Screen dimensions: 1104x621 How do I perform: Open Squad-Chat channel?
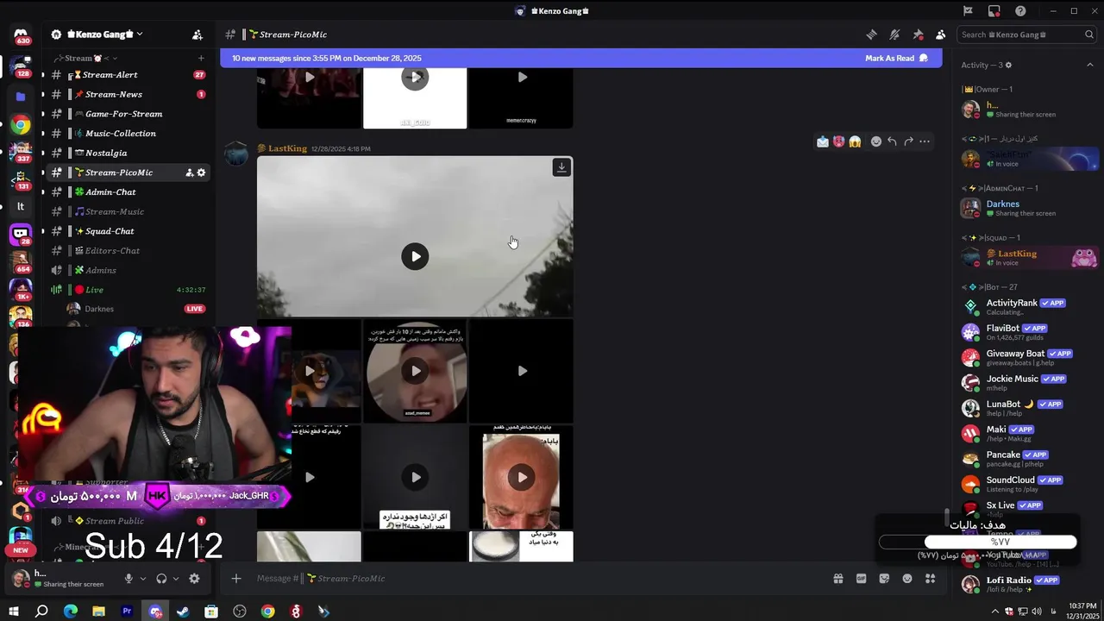128,231
